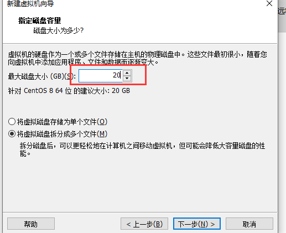Click the 指定磁盘容量 heading text
This screenshot has height=233, width=286.
click(39, 20)
